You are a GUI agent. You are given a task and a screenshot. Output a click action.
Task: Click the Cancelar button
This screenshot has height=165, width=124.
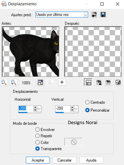[x=65, y=160]
